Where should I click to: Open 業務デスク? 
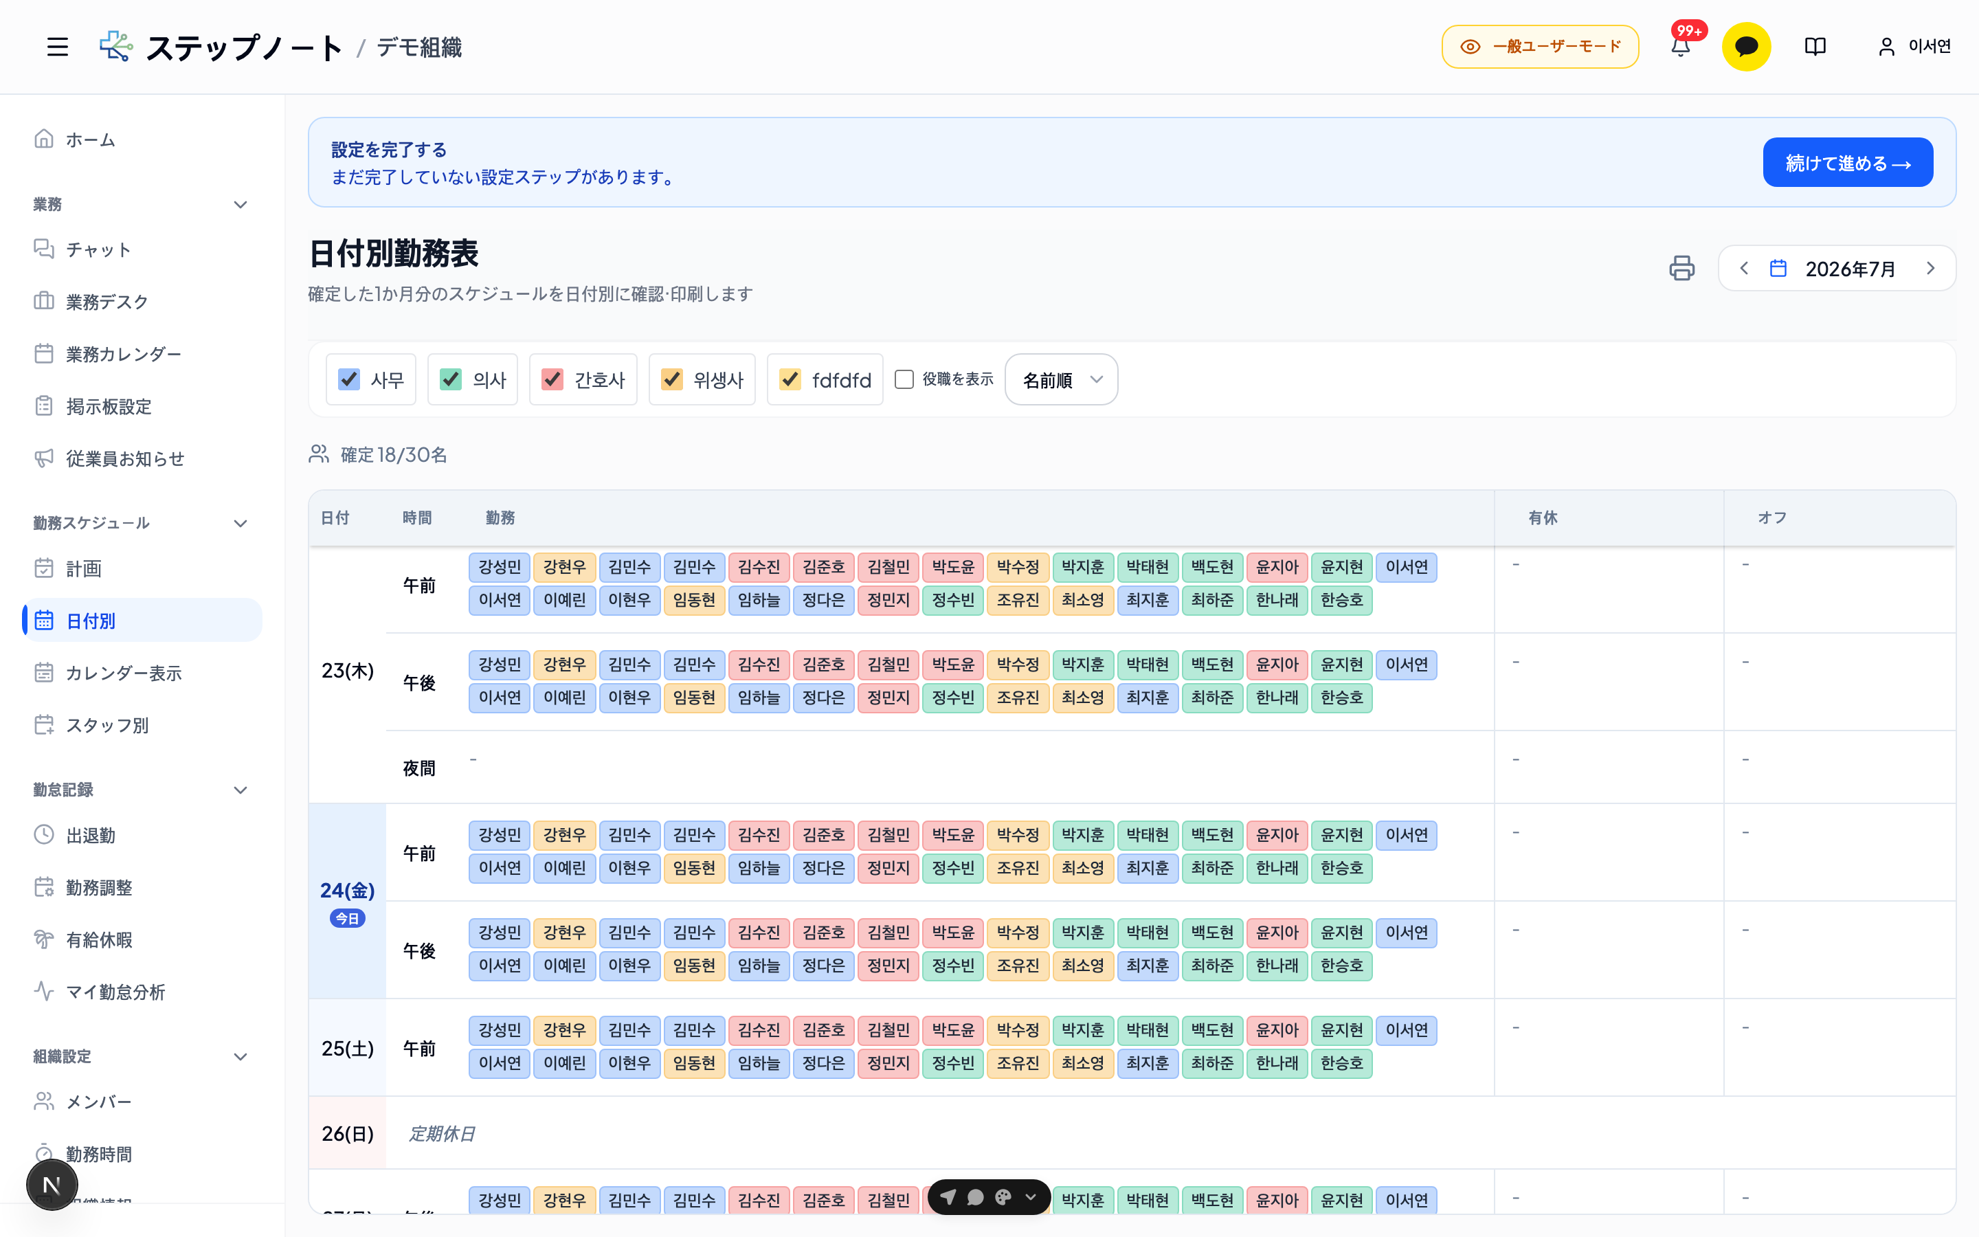(142, 302)
